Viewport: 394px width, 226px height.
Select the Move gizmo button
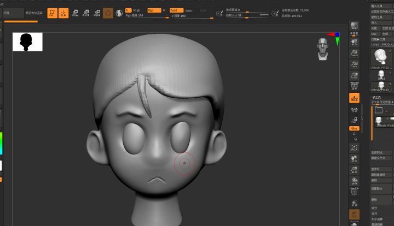75,14
